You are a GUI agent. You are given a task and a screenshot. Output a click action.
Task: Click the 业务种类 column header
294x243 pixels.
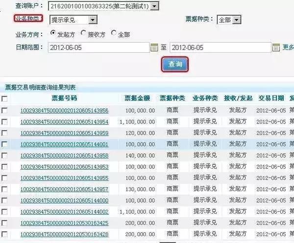pyautogui.click(x=205, y=98)
